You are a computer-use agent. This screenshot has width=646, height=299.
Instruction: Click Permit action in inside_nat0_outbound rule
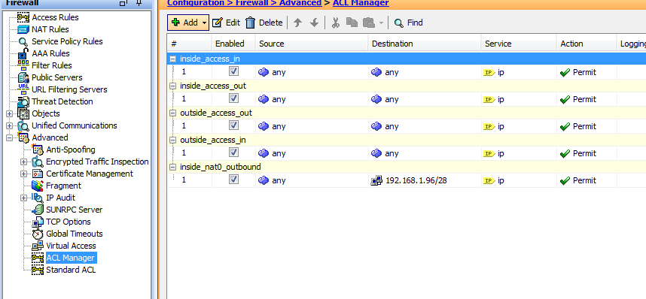coord(578,180)
